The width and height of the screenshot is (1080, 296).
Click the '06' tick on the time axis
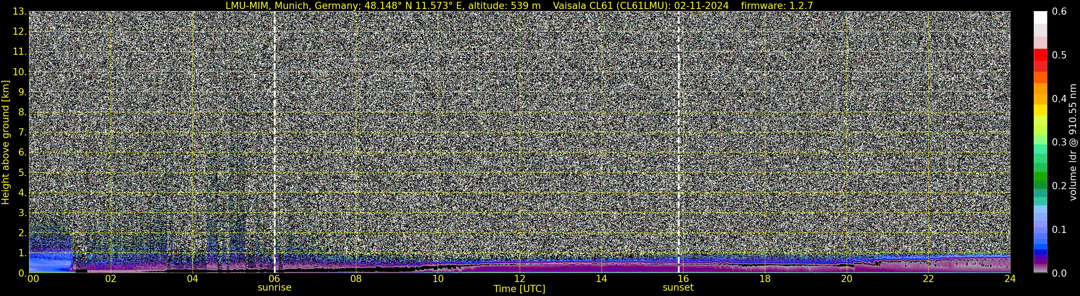pyautogui.click(x=274, y=279)
